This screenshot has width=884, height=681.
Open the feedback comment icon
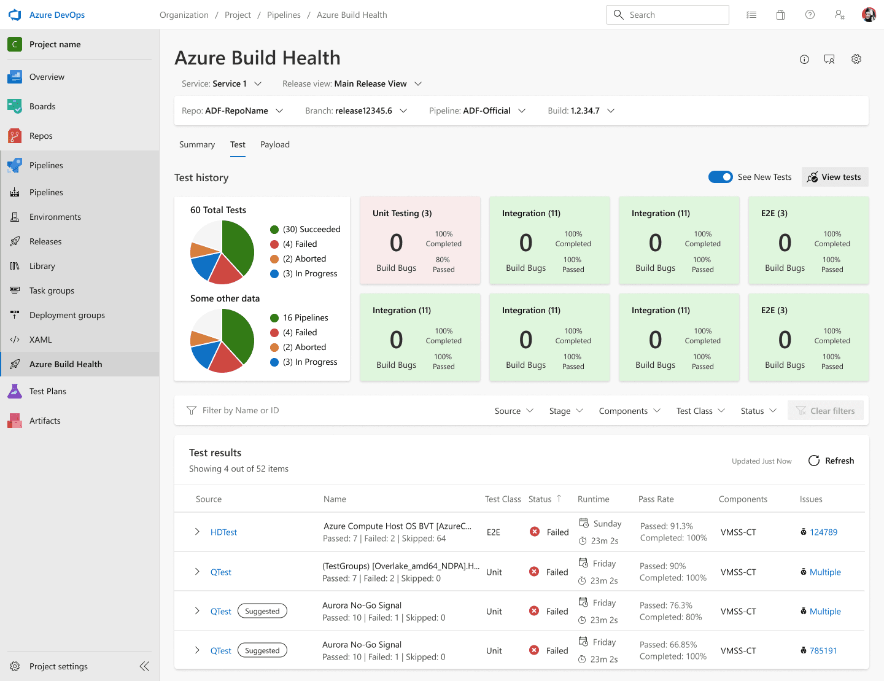click(x=829, y=60)
